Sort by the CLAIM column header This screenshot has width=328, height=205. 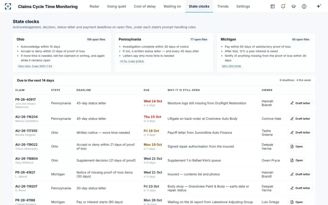[20, 90]
